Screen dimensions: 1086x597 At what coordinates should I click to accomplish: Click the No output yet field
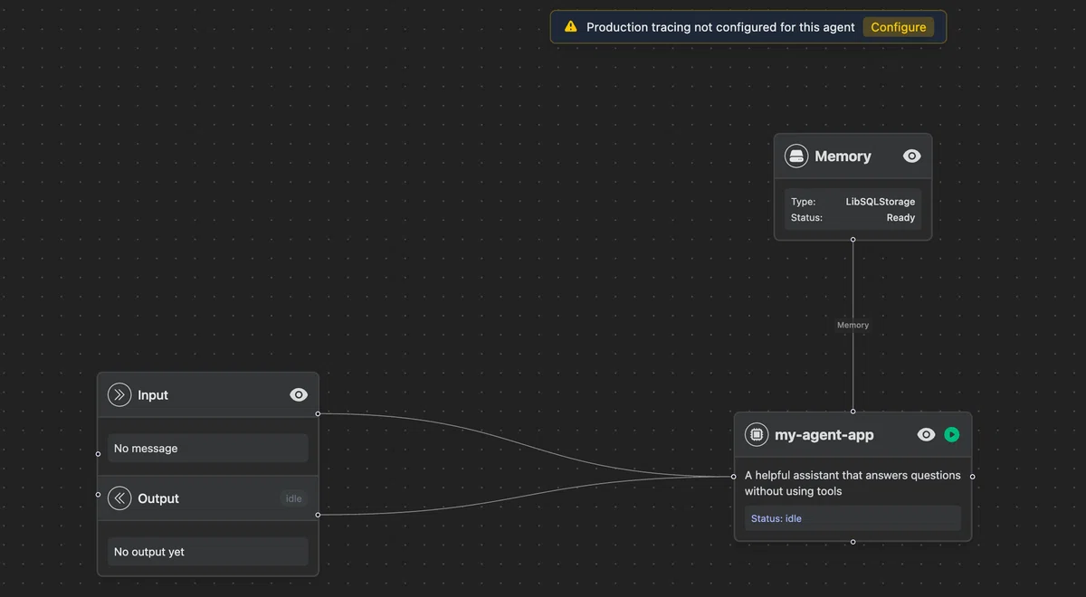click(208, 552)
